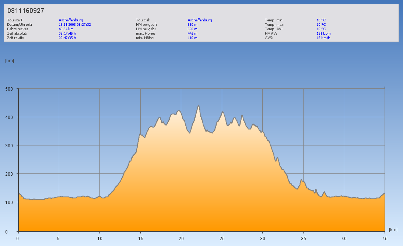This screenshot has height=246, width=403.
Task: Click the min. Höhe value 110 m
Action: [x=192, y=38]
